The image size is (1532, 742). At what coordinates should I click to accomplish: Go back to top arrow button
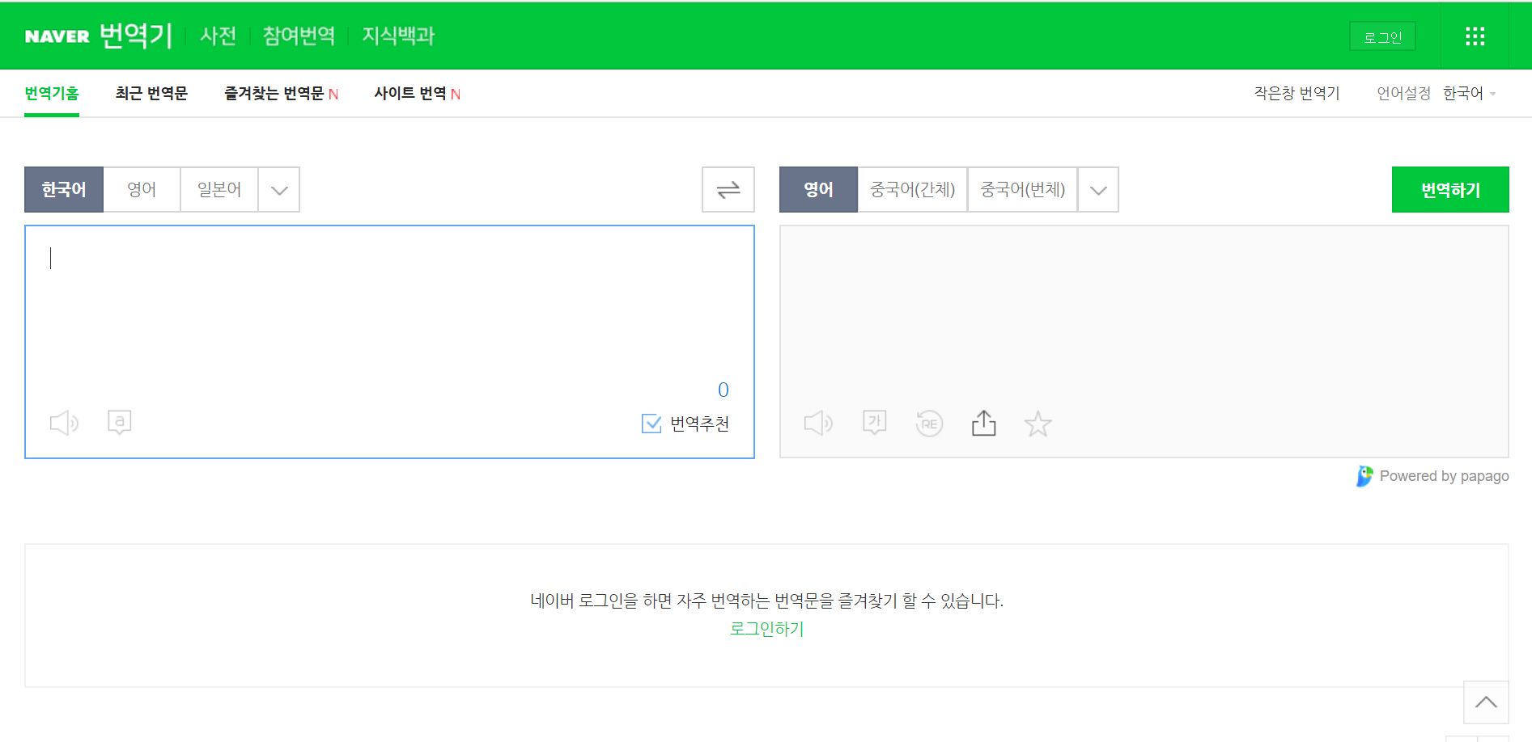coord(1486,702)
